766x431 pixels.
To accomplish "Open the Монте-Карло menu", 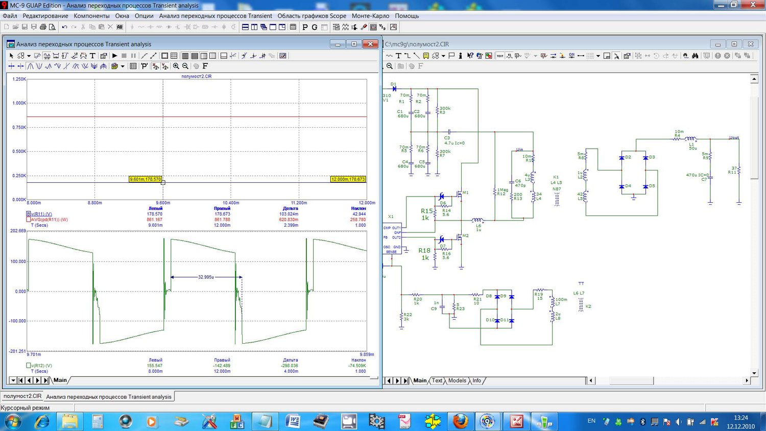I will [370, 16].
